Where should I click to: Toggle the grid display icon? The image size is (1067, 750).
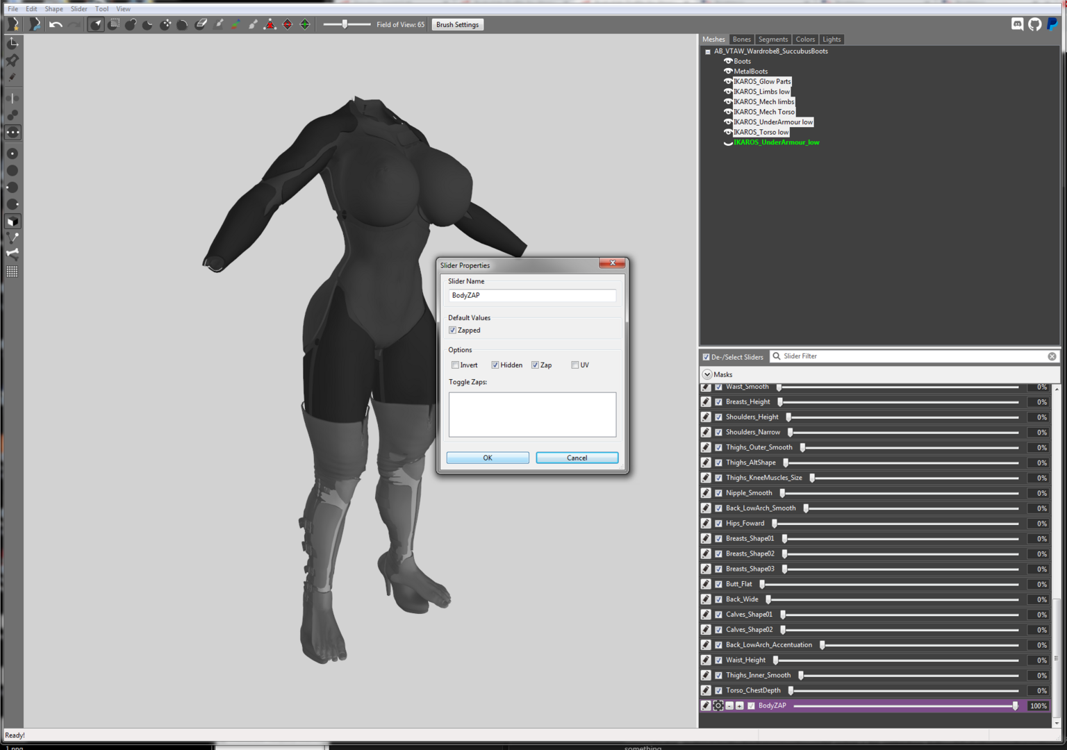[x=13, y=272]
